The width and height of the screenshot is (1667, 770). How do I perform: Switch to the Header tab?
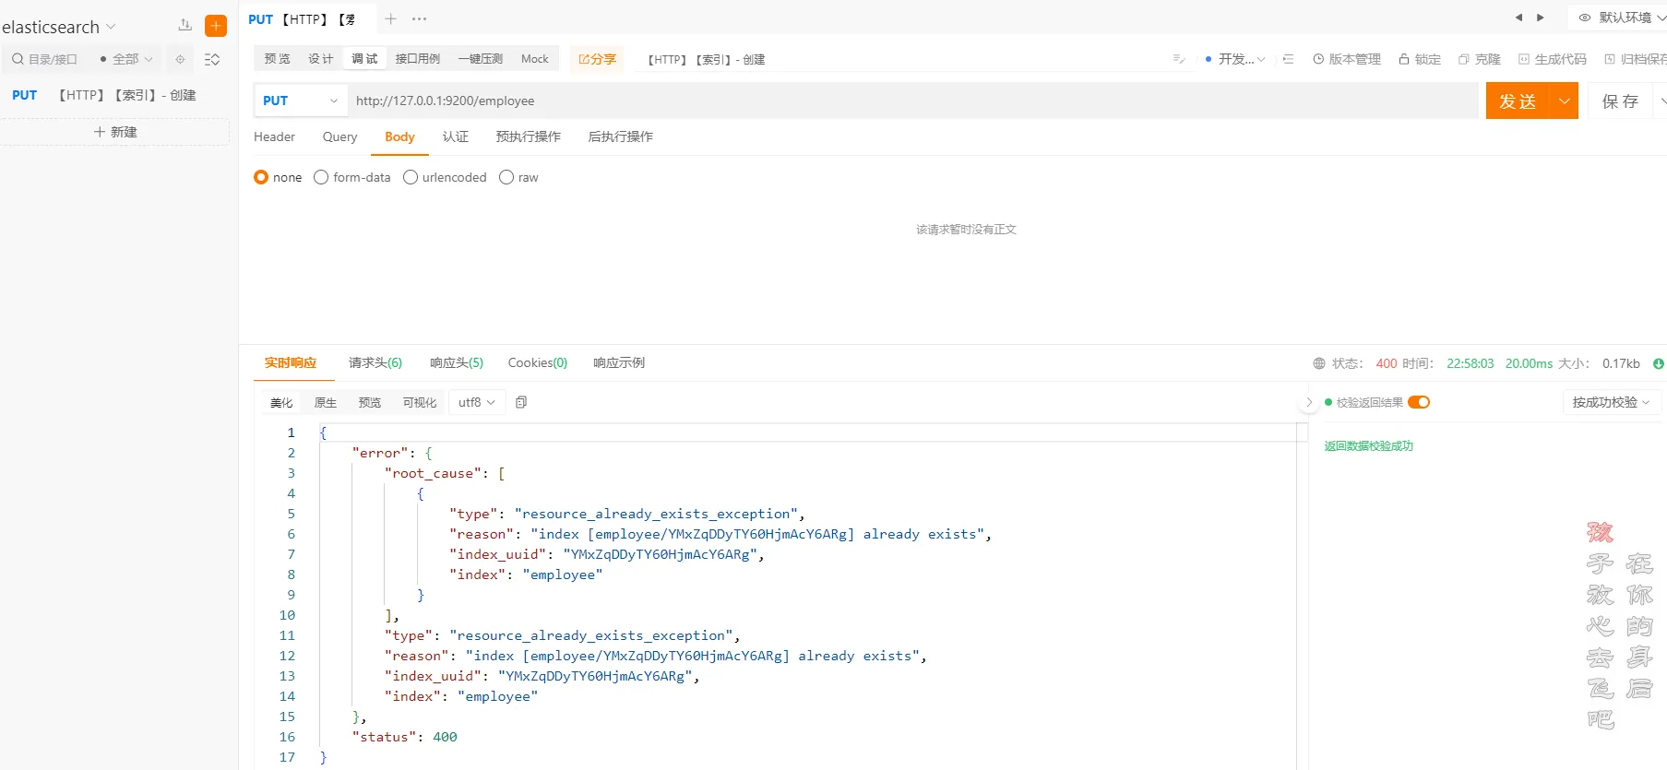274,136
